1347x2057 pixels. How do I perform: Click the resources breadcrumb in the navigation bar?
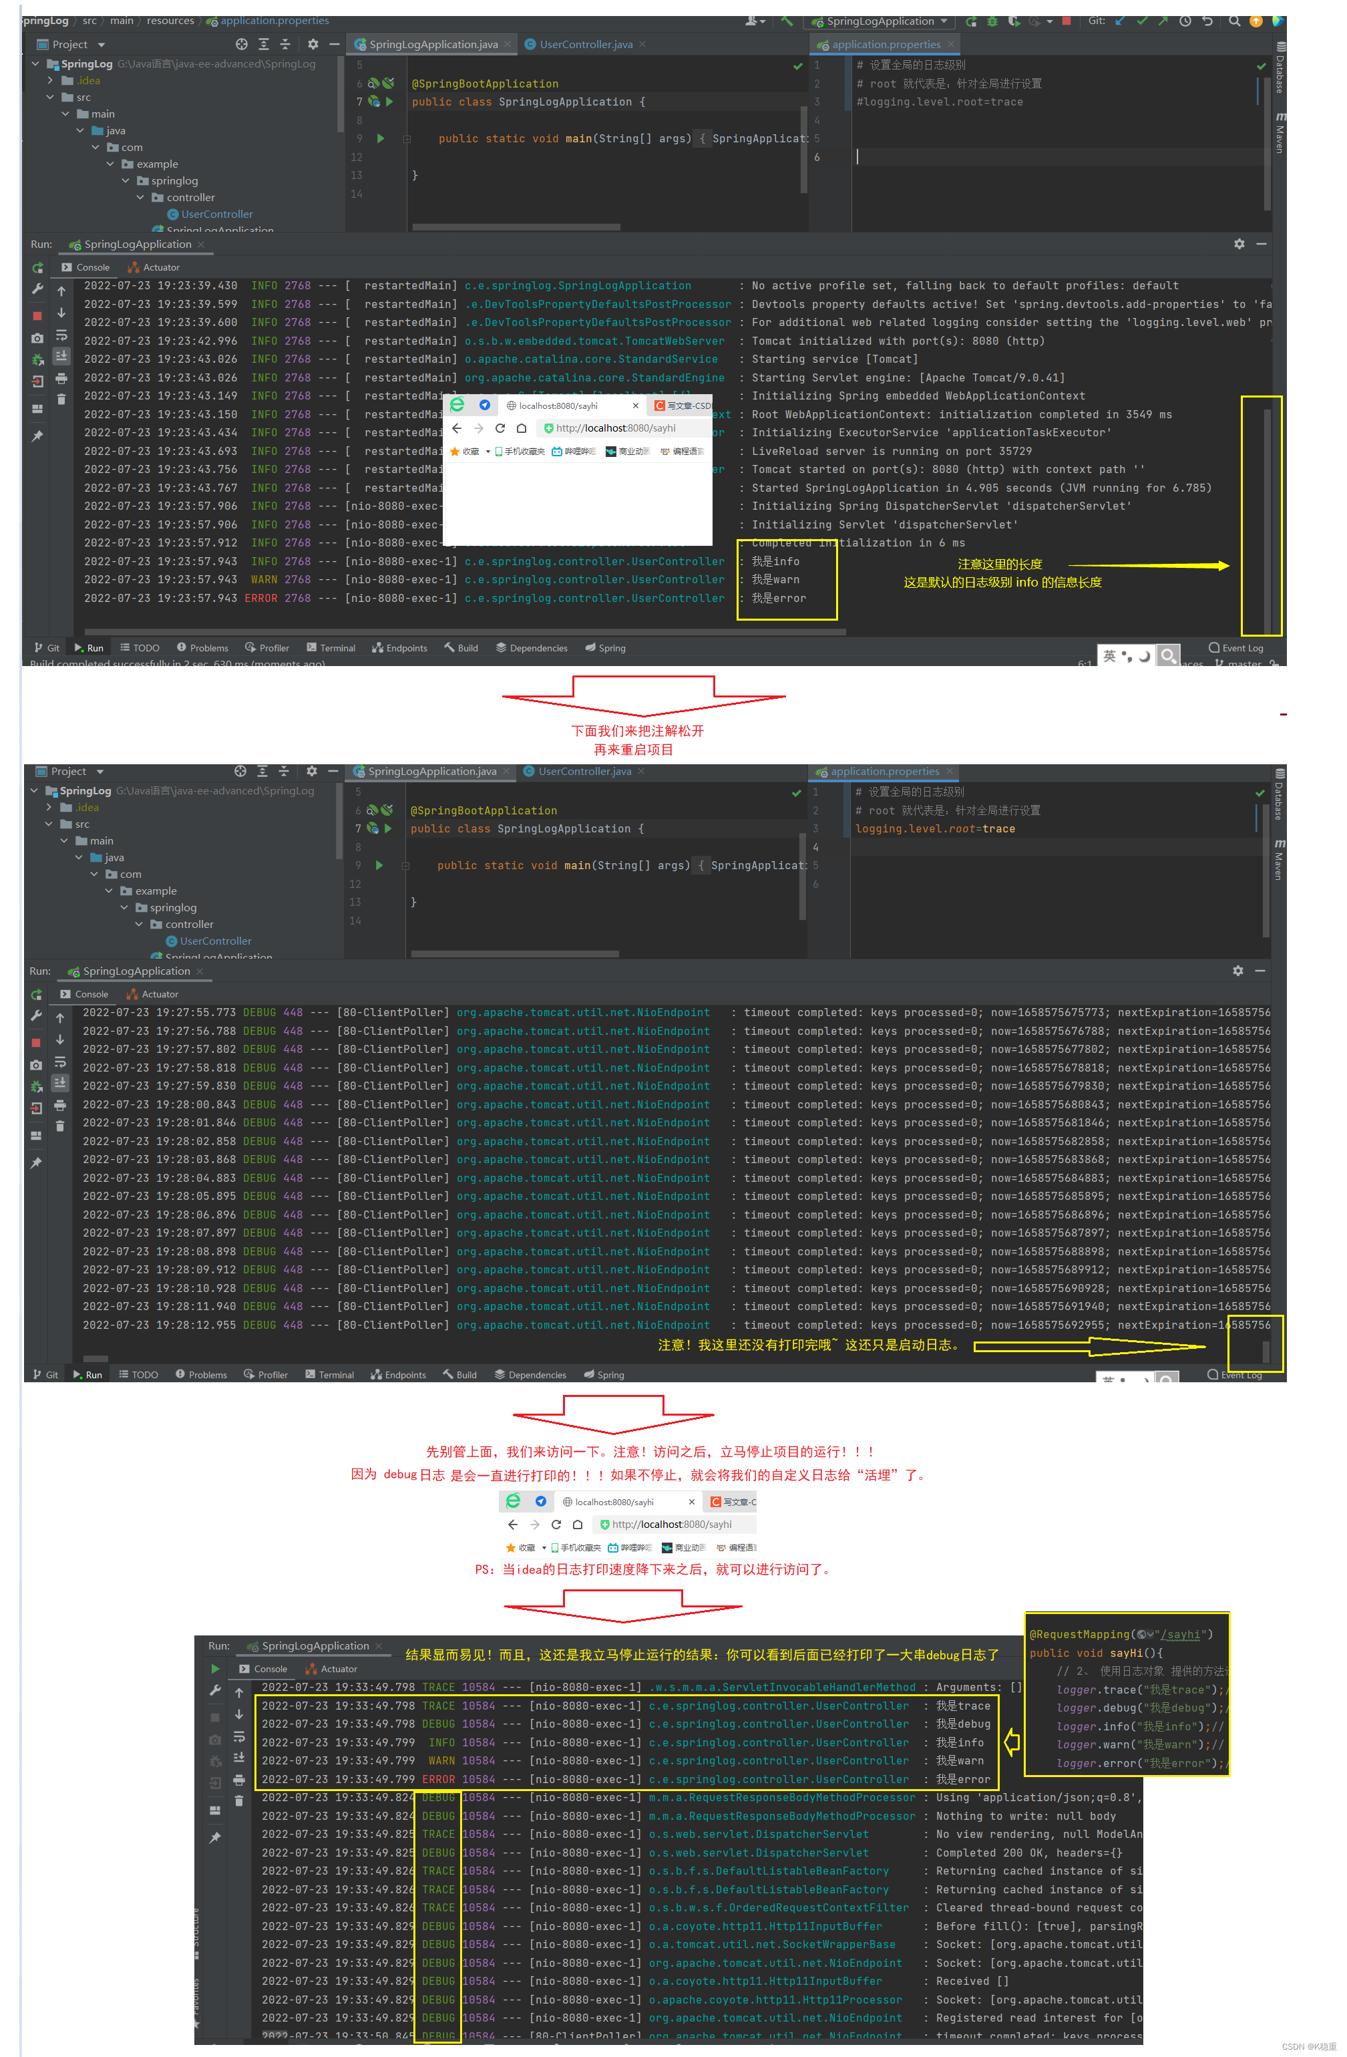pyautogui.click(x=170, y=20)
